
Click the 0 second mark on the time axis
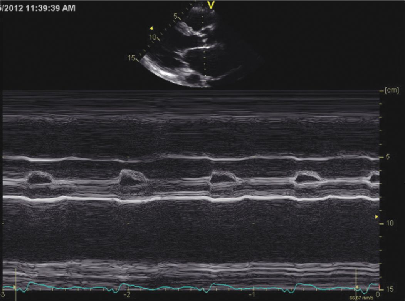click(x=377, y=294)
